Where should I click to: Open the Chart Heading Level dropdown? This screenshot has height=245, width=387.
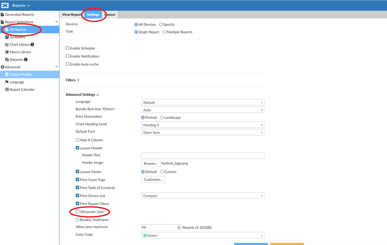[x=202, y=125]
